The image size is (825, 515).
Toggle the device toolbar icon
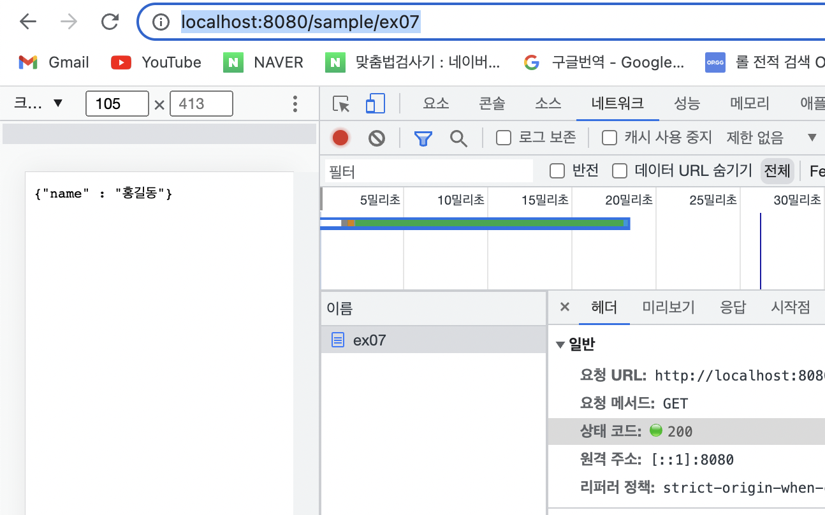376,103
